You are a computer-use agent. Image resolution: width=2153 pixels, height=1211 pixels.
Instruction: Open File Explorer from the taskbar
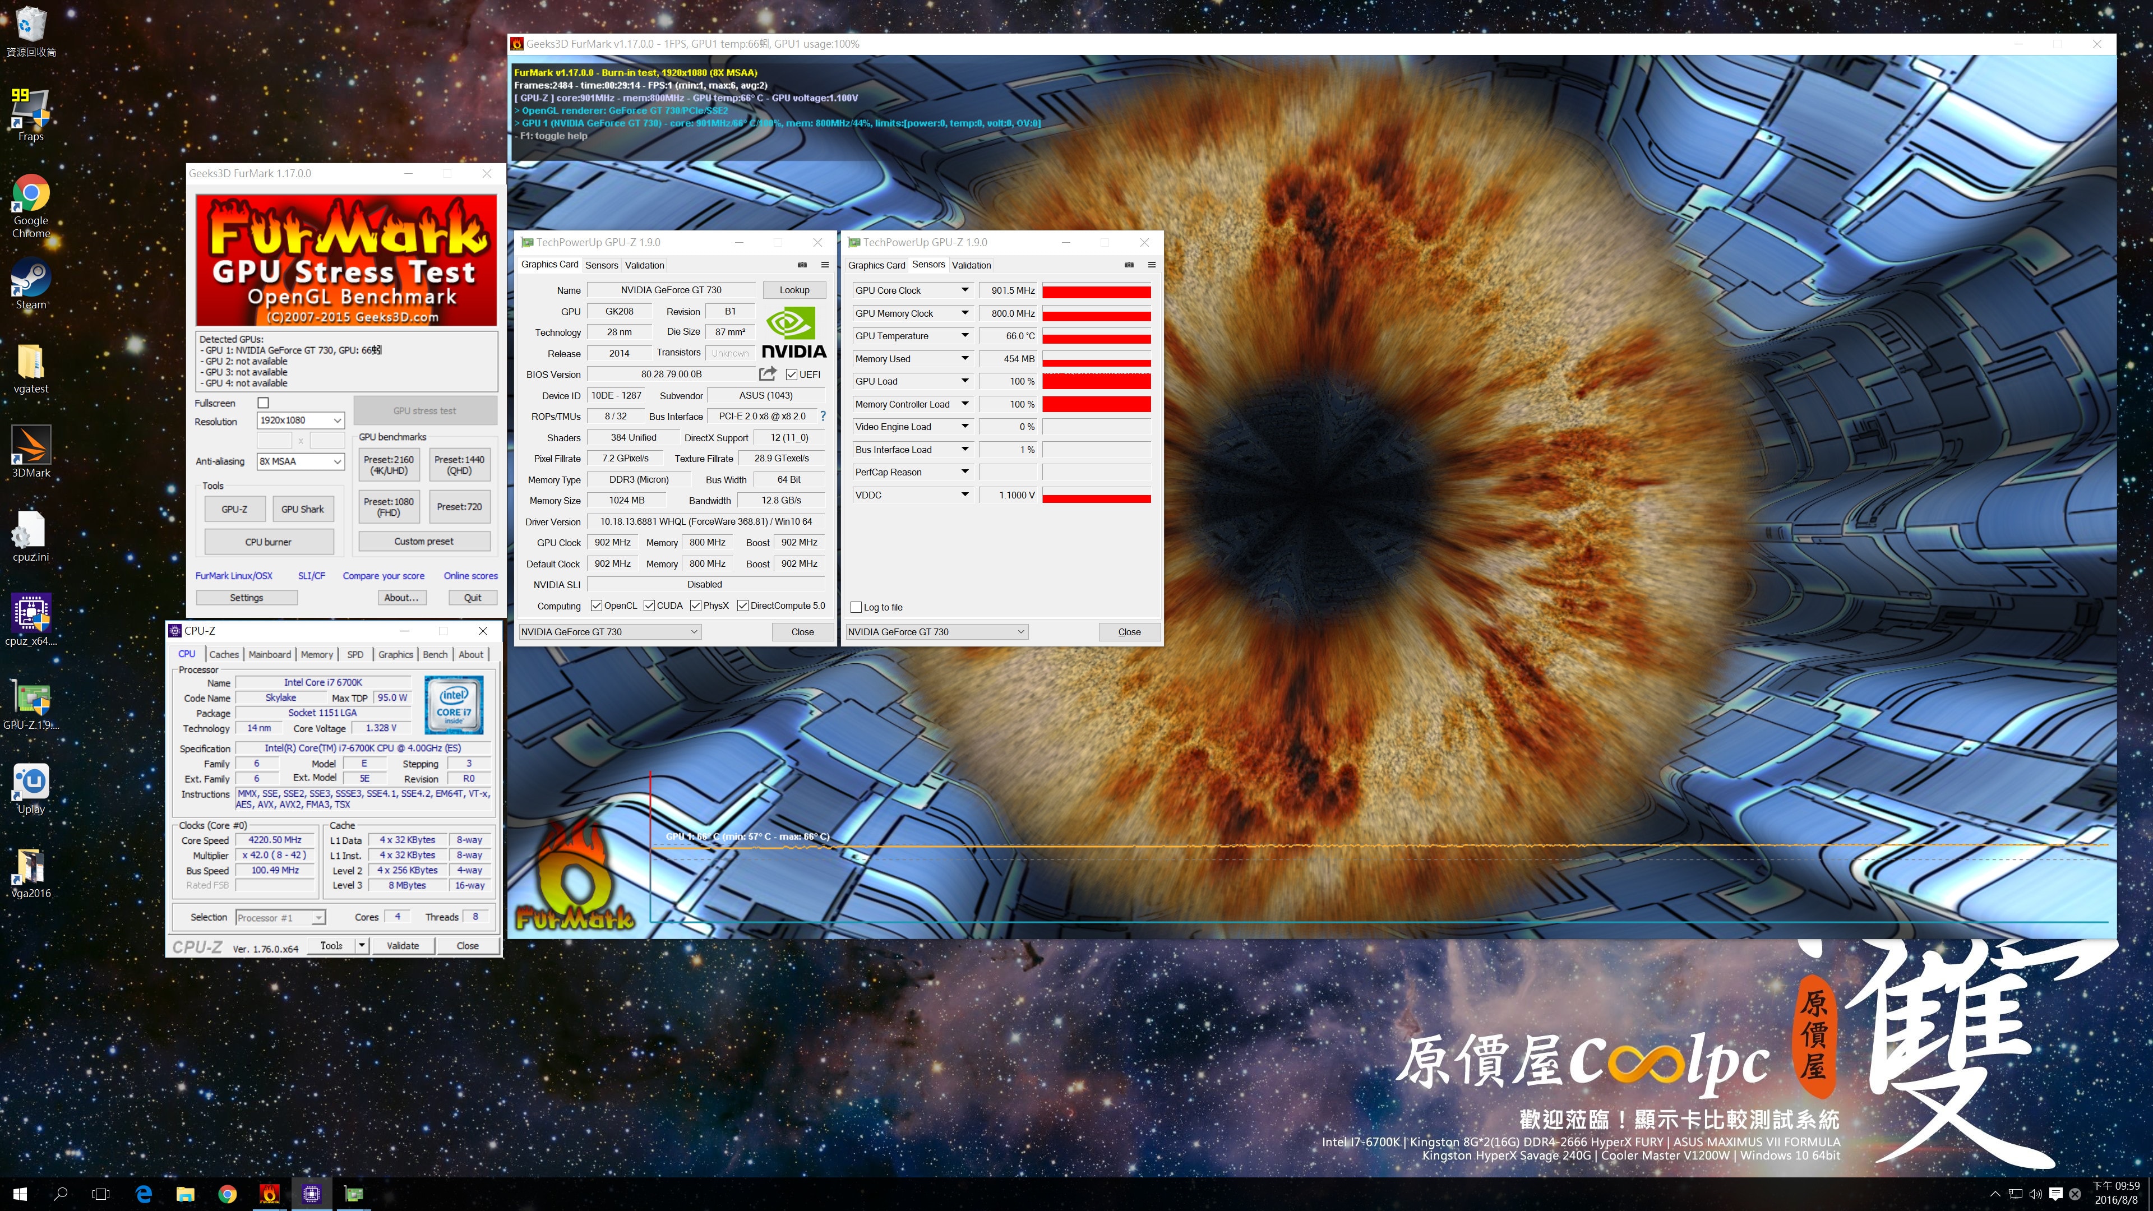tap(186, 1194)
